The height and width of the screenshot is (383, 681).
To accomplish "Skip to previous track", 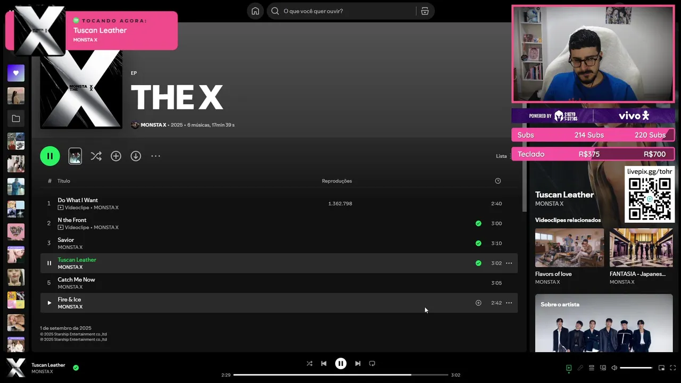I will pos(323,363).
